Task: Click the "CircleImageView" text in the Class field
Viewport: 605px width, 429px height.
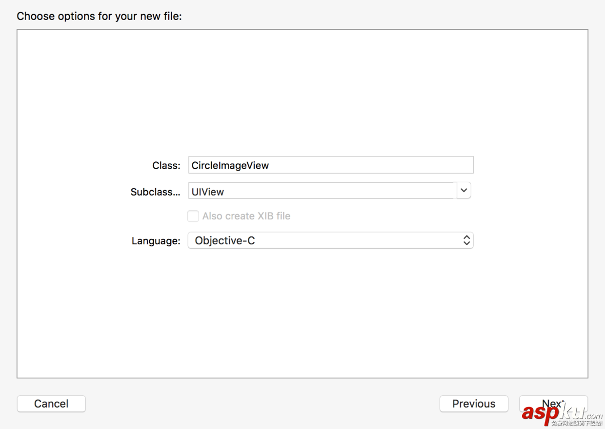Action: coord(230,165)
